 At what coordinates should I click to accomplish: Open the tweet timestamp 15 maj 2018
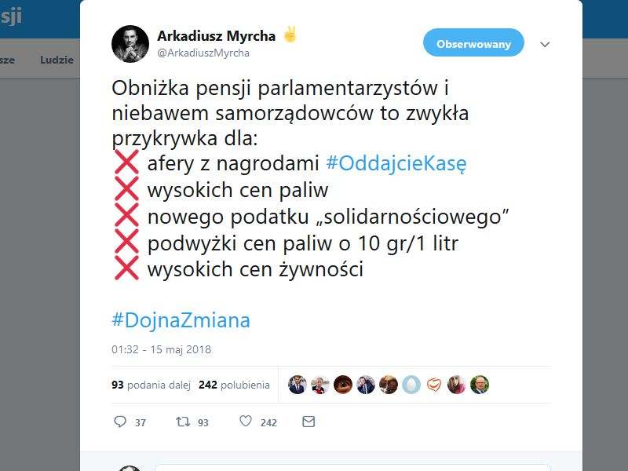coord(161,349)
